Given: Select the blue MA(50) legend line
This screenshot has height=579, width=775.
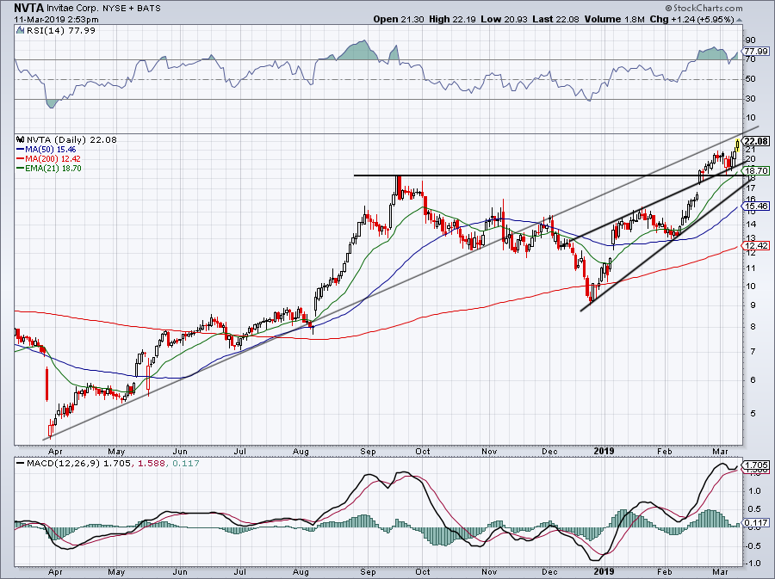Looking at the screenshot, I should (x=21, y=150).
